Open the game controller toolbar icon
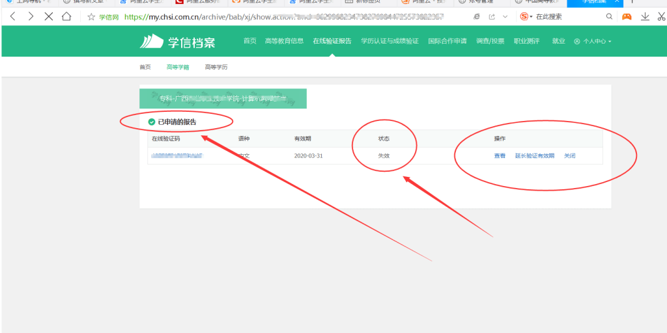Image resolution: width=667 pixels, height=333 pixels. (627, 17)
